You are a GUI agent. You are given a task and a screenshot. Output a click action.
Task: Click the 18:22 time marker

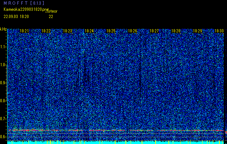pos(46,31)
